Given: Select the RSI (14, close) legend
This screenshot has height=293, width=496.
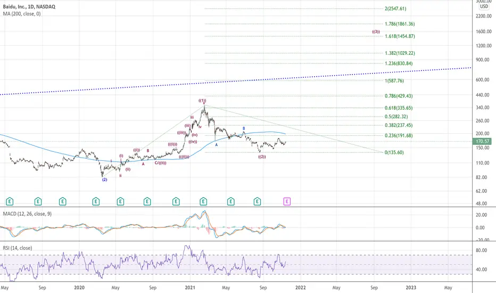Looking at the screenshot, I should tap(18, 248).
